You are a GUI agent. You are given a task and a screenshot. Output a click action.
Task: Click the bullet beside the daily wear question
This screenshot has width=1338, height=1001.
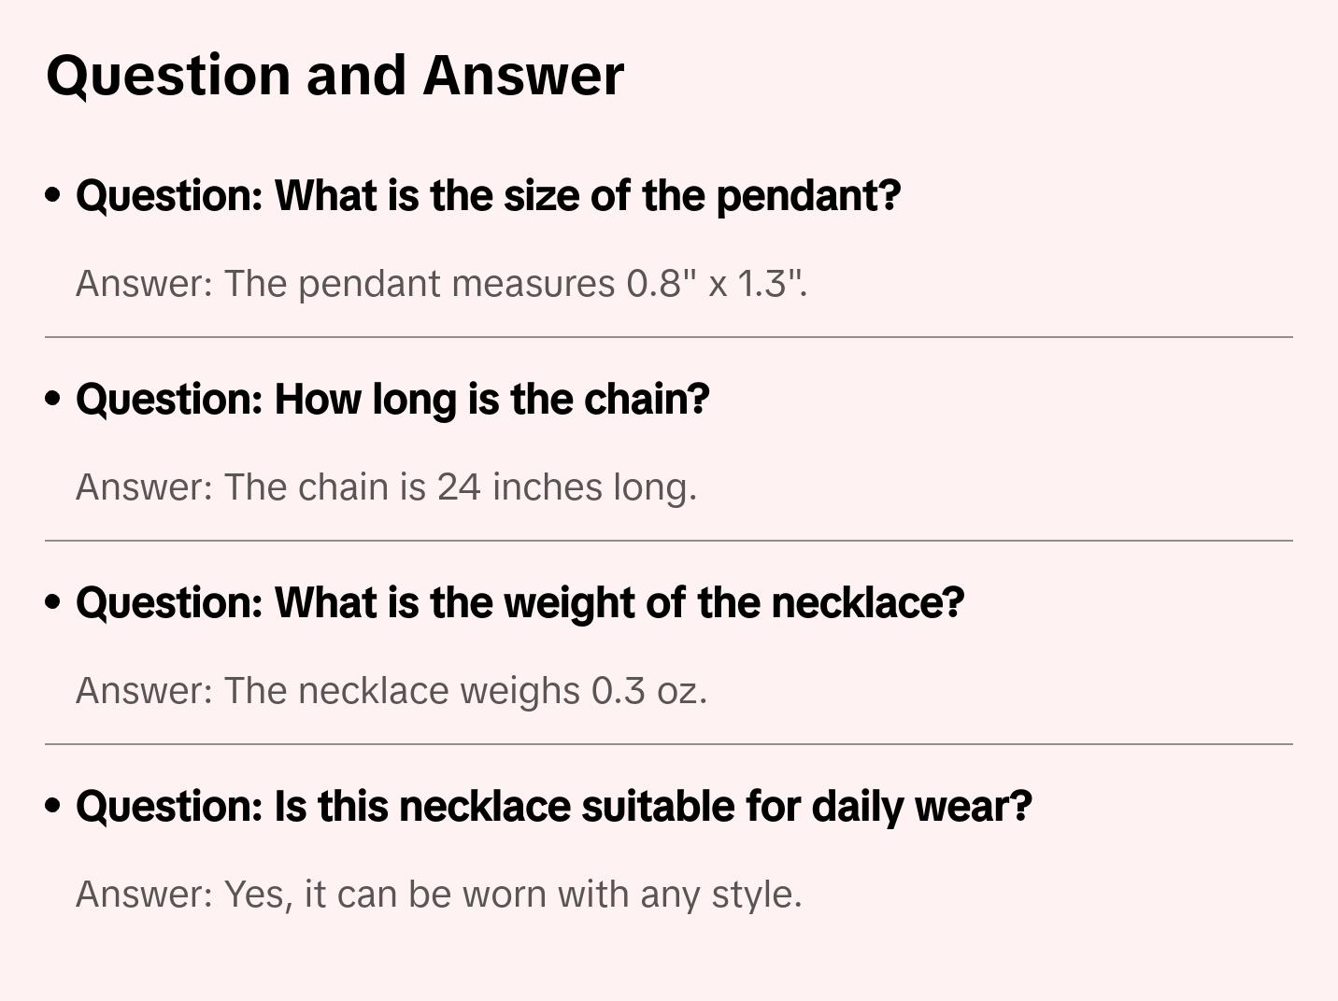point(53,806)
